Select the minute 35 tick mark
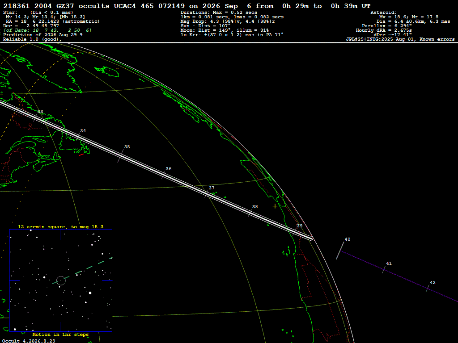This screenshot has height=343, width=458. tap(121, 155)
